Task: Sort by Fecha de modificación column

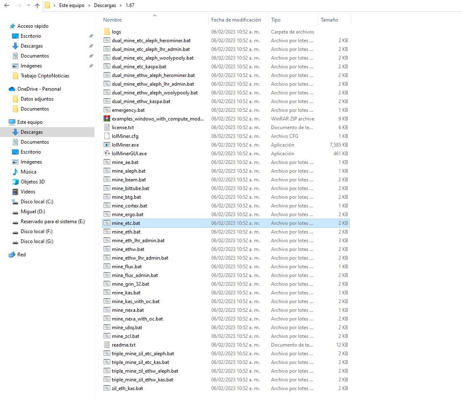Action: pos(236,20)
